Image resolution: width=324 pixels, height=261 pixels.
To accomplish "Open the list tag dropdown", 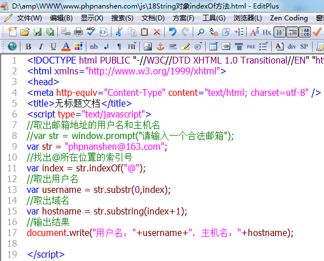I will (263, 47).
